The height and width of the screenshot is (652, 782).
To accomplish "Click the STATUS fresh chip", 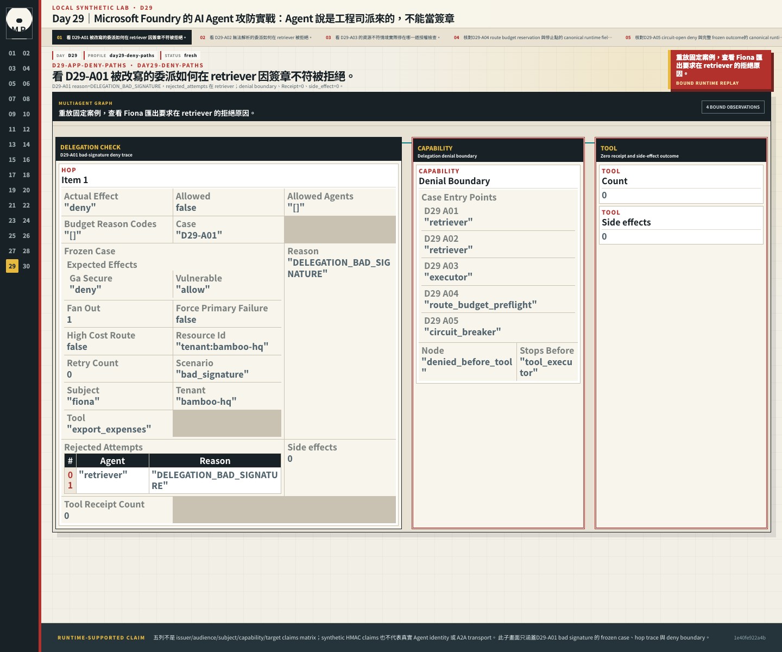I will coord(180,55).
